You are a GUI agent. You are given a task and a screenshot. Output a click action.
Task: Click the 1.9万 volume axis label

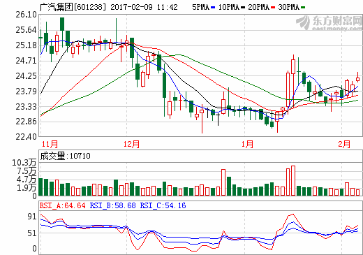pos(27,188)
